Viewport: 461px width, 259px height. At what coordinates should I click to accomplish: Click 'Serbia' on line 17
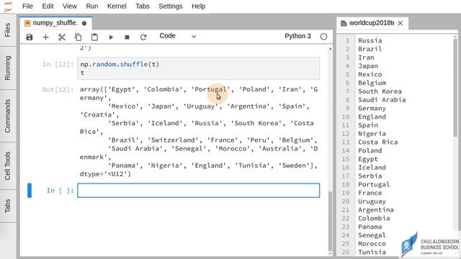[370, 176]
